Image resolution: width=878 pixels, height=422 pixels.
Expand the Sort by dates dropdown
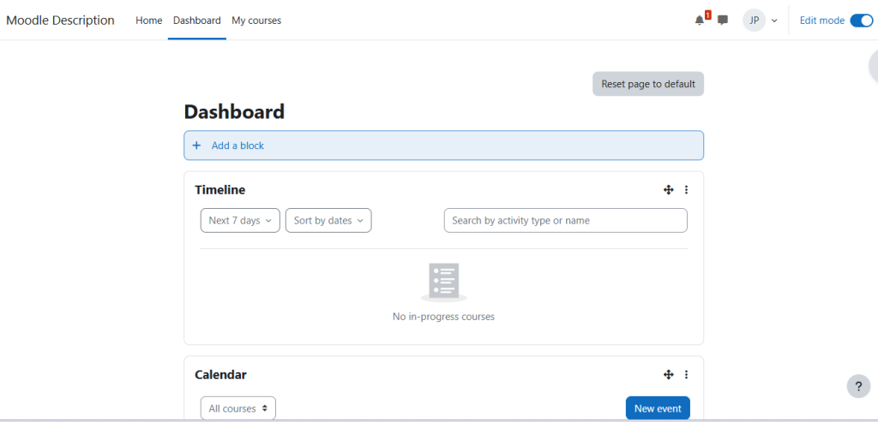point(328,221)
